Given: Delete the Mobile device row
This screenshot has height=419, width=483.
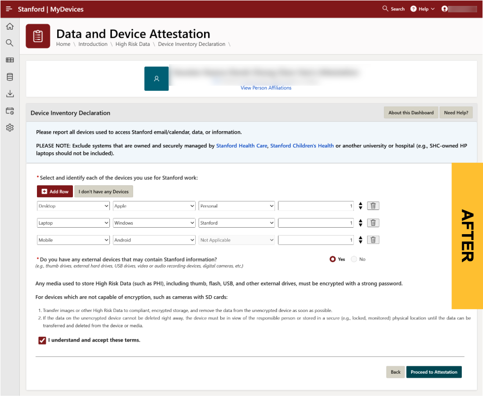Looking at the screenshot, I should point(373,240).
